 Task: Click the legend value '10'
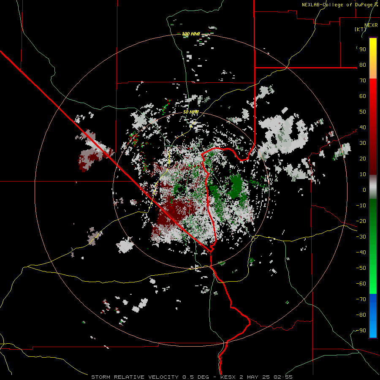tap(363, 174)
